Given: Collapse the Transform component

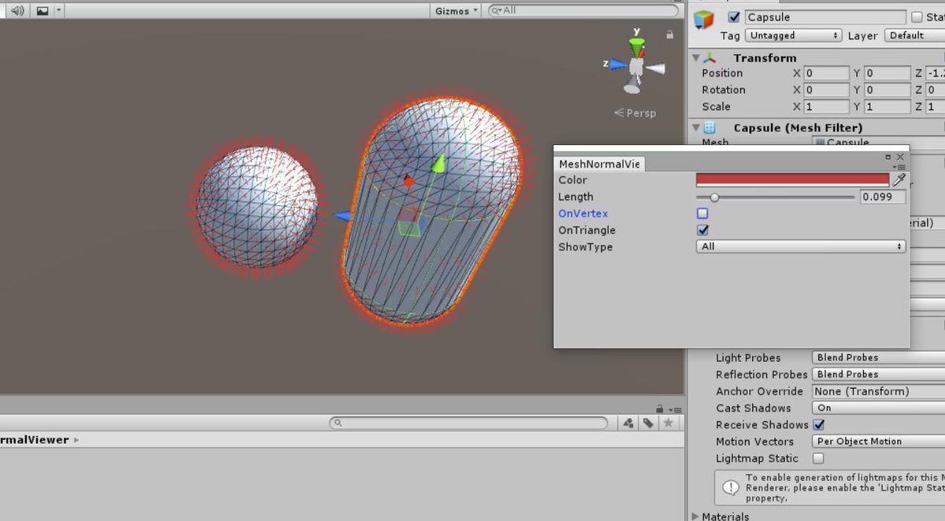Looking at the screenshot, I should tap(695, 58).
